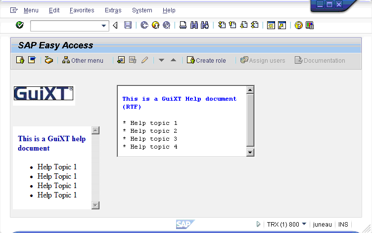
Task: Go to Next Page icon
Action: (244, 25)
